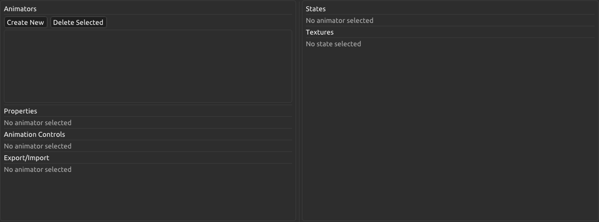Click inside the empty Animators list box
The image size is (599, 222).
click(148, 66)
